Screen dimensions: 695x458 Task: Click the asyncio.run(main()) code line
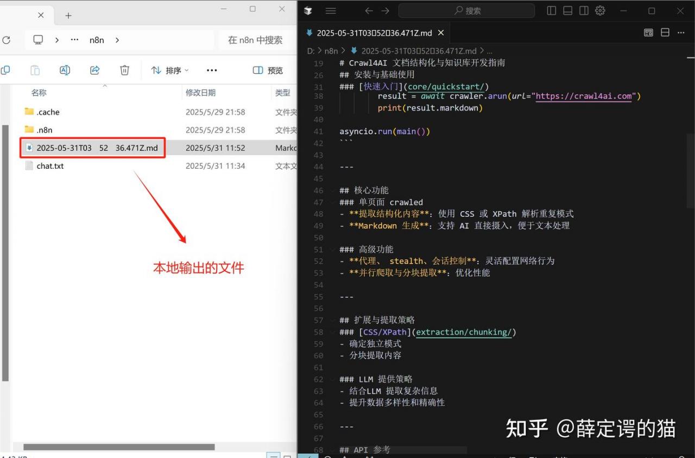click(x=385, y=131)
